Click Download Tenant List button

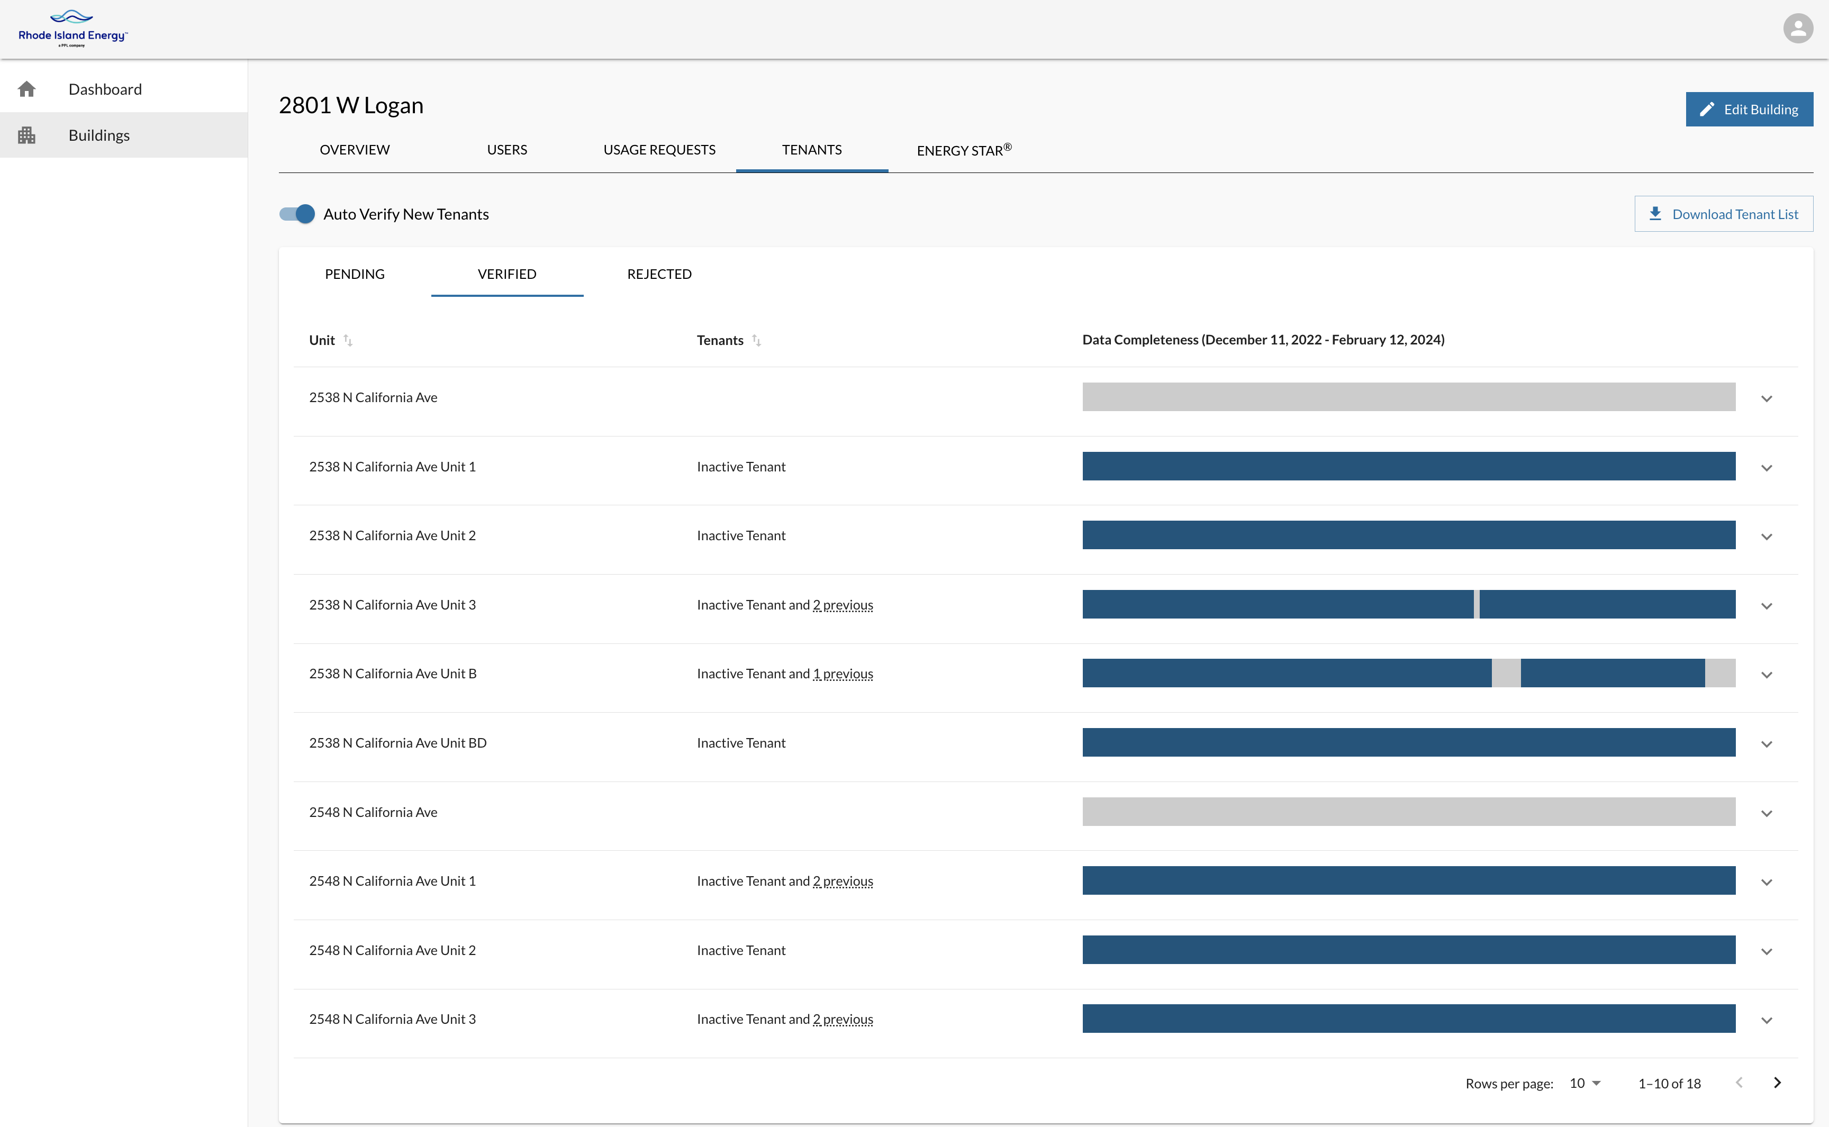[1723, 214]
